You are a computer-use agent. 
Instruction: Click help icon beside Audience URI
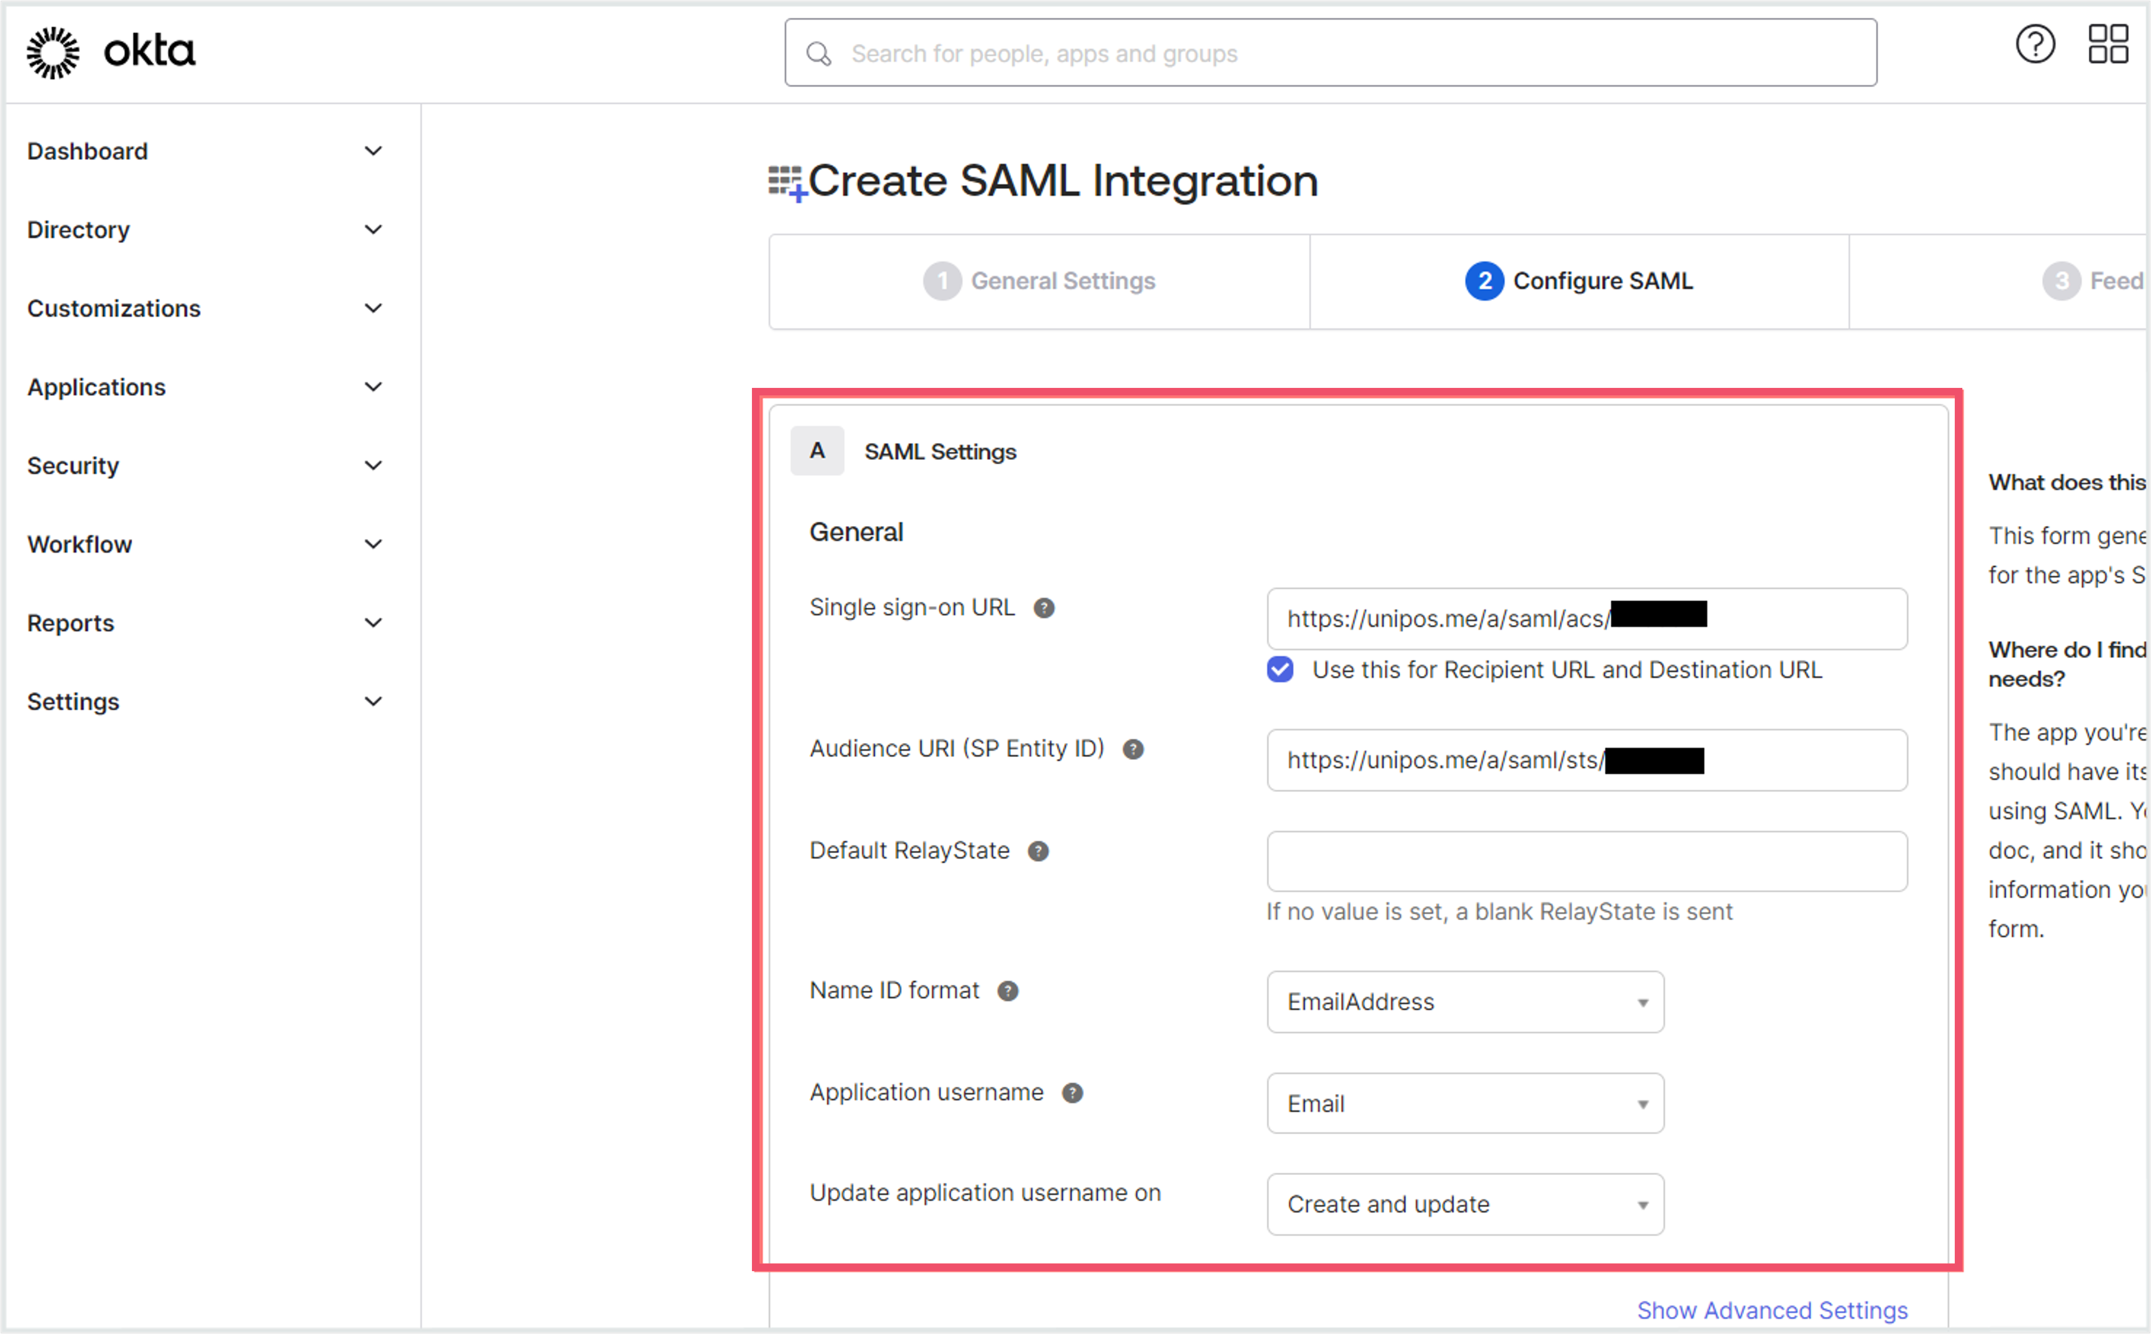pos(1134,749)
